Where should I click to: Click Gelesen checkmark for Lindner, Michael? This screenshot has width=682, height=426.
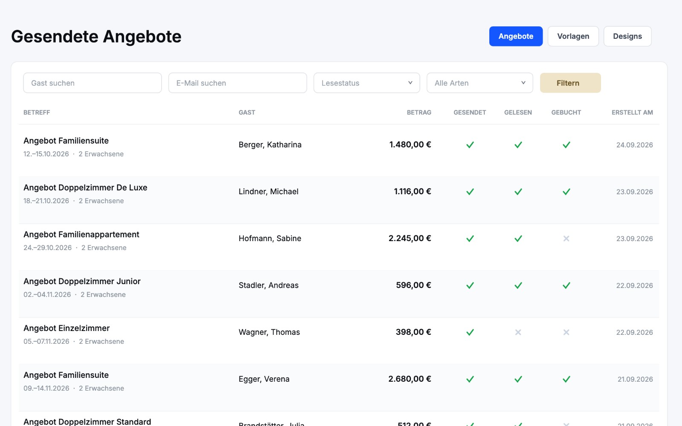(x=518, y=192)
